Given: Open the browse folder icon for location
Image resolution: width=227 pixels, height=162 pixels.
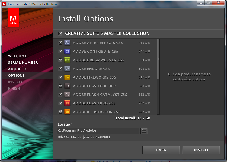Looking at the screenshot, I should click(x=144, y=131).
